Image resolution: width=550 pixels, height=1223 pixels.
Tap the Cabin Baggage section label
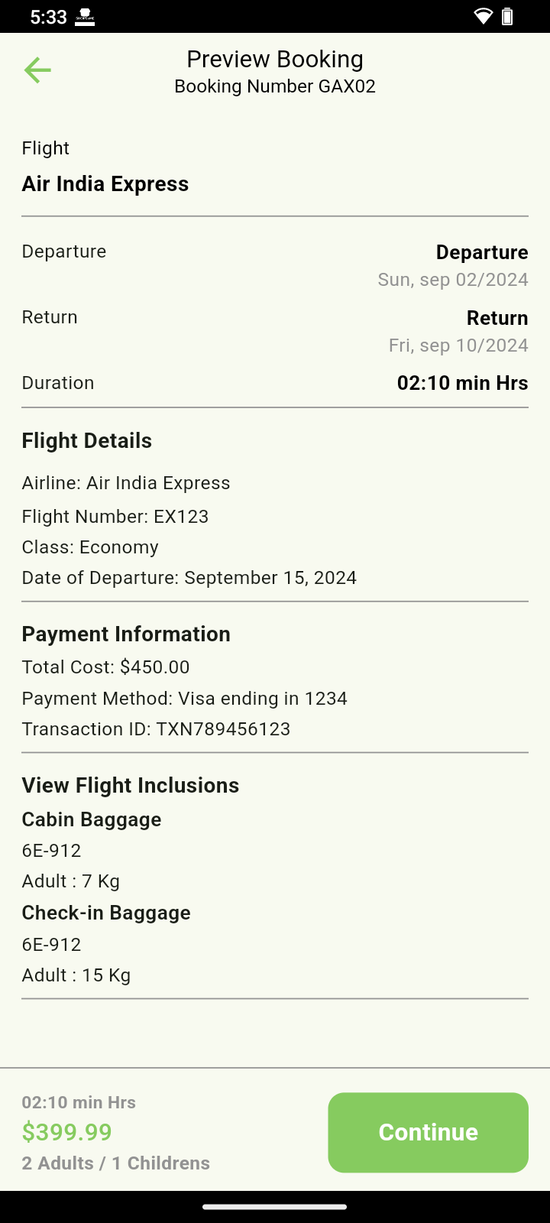click(x=92, y=819)
